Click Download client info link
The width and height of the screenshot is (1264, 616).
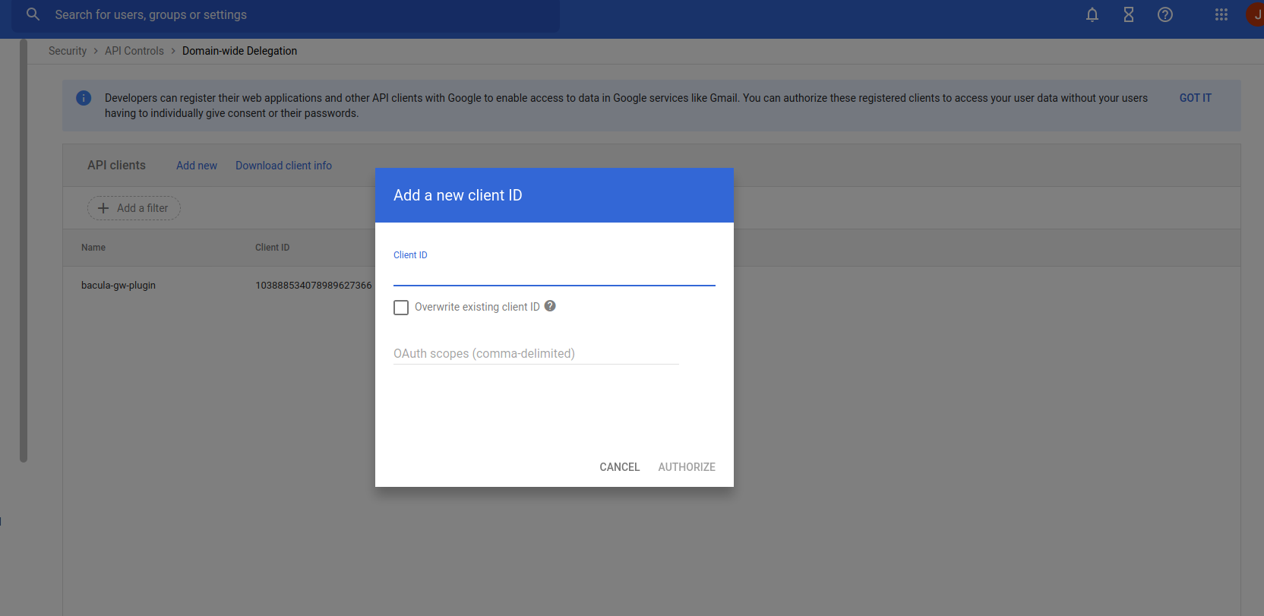point(283,166)
